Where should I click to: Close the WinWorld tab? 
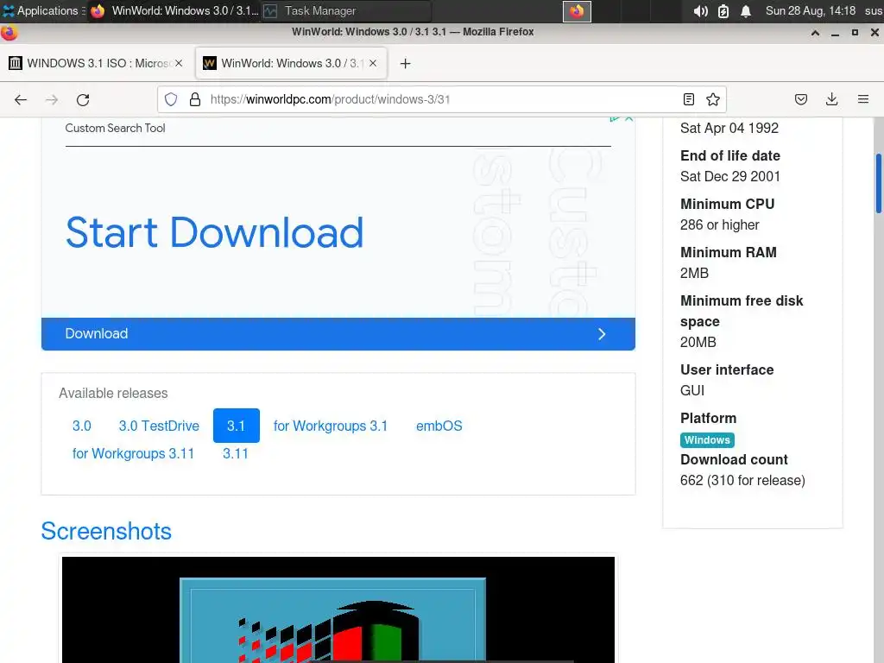(373, 63)
